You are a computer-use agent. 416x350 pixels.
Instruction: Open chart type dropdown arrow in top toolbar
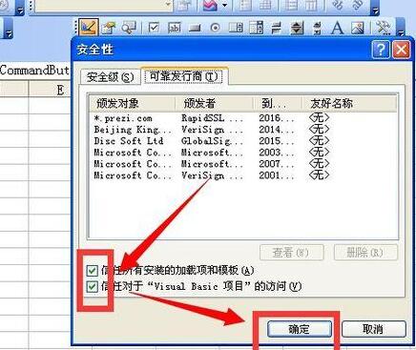coord(224,5)
